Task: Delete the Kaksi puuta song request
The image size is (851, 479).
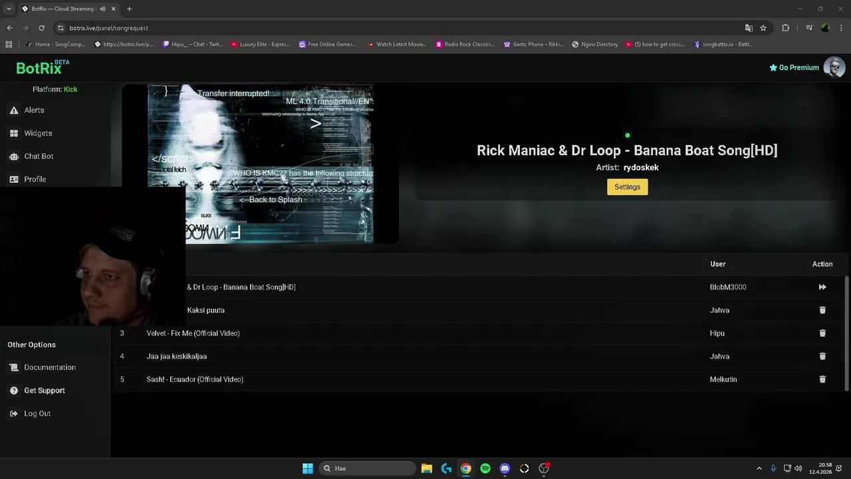Action: point(822,310)
